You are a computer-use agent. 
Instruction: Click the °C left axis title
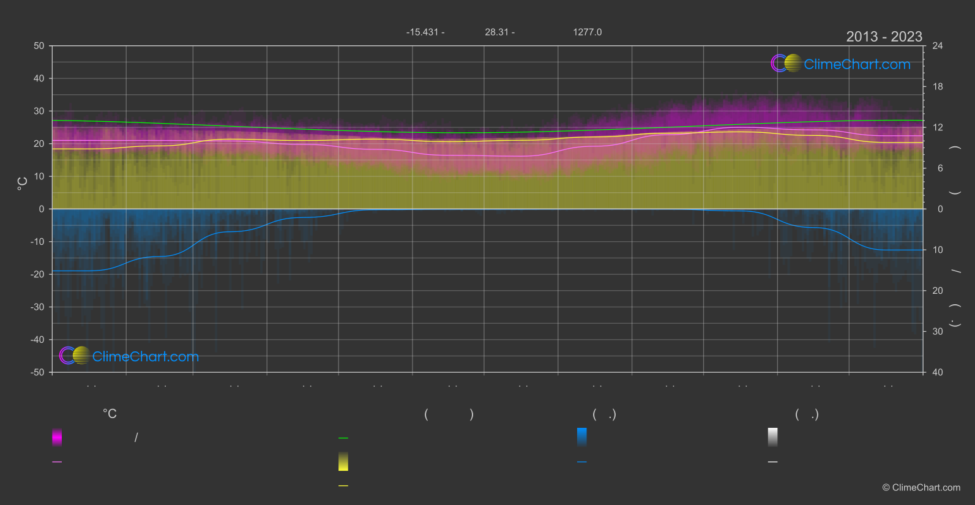coord(23,184)
